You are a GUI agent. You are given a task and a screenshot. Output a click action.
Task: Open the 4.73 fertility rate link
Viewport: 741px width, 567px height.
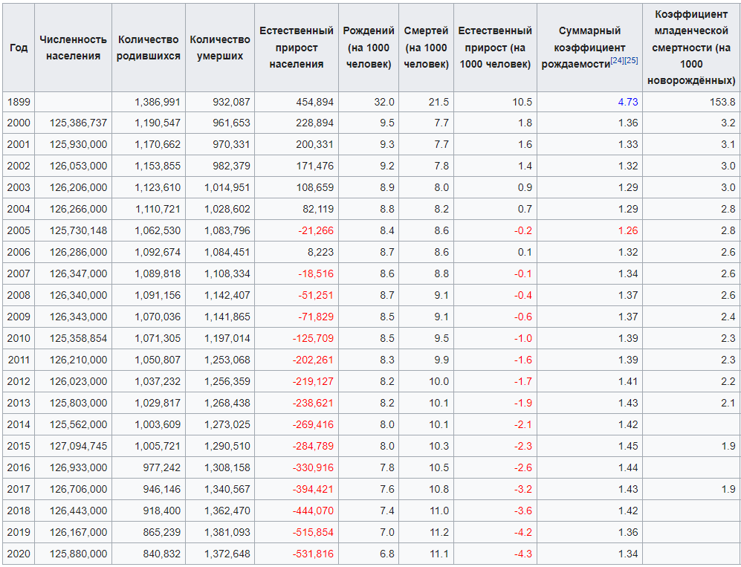[628, 102]
